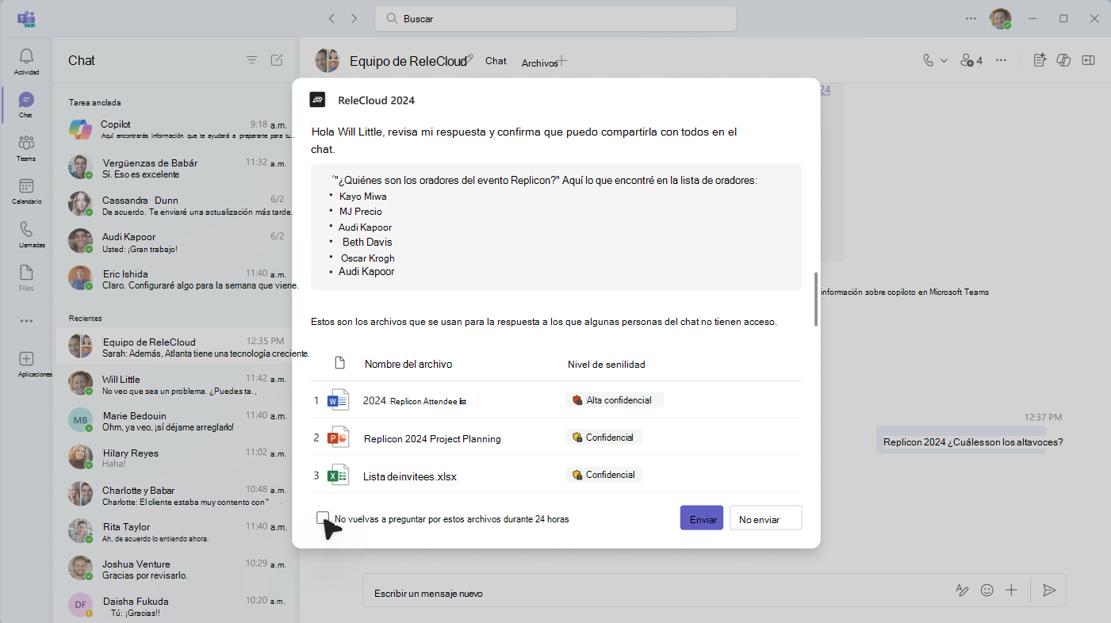1111x623 pixels.
Task: Click the Buscar search field
Action: (x=556, y=18)
